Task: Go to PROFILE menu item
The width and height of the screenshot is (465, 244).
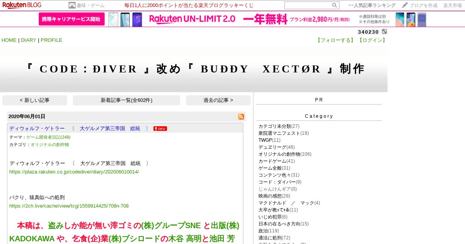Action: tap(52, 40)
